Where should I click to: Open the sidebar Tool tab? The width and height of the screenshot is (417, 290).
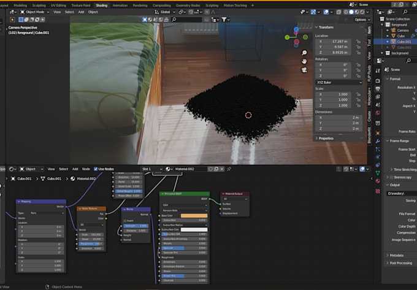pyautogui.click(x=369, y=42)
